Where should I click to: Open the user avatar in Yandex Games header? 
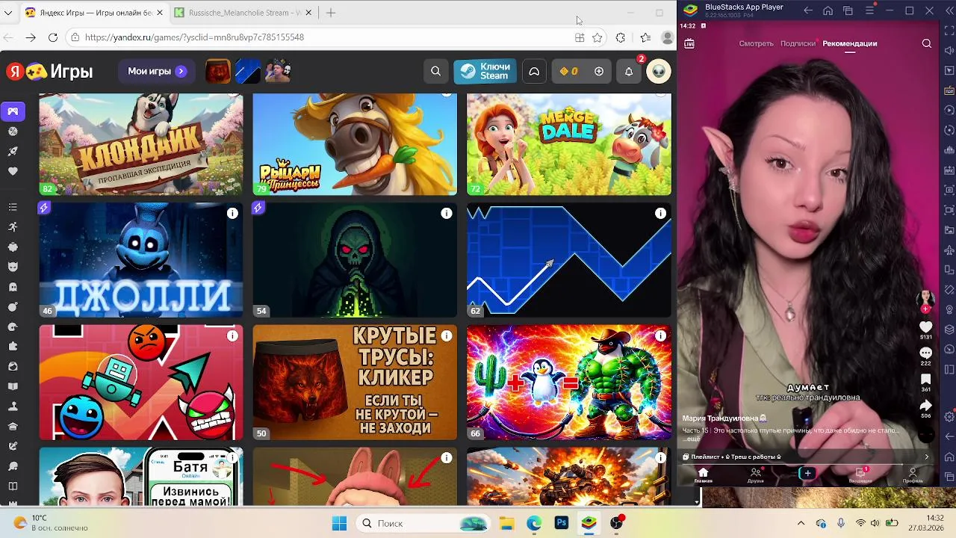(659, 71)
